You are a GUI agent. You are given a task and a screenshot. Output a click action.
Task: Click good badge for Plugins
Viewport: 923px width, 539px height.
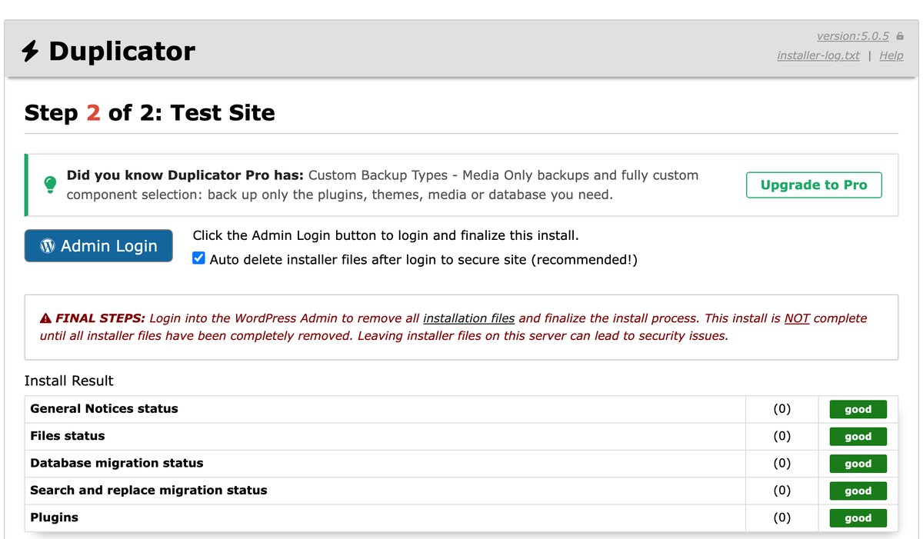coord(858,517)
